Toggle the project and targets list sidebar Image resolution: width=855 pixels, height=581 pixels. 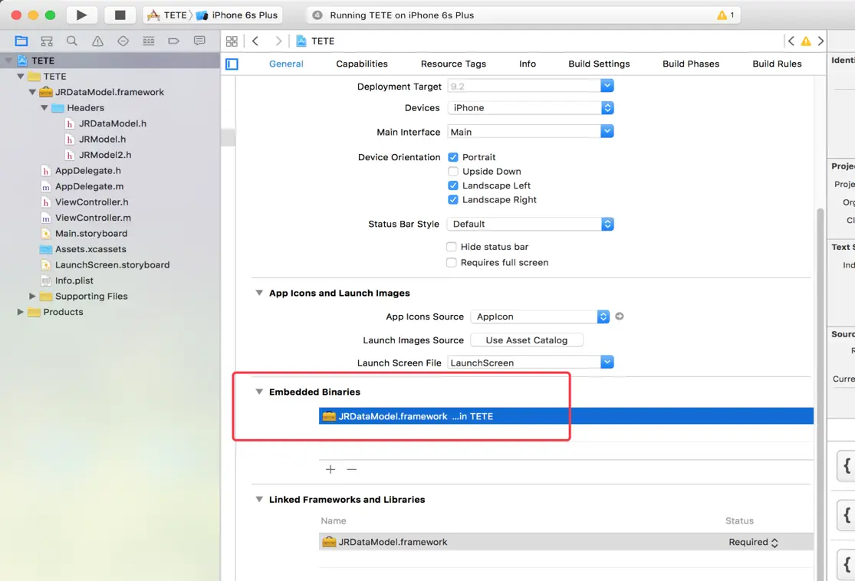tap(232, 64)
